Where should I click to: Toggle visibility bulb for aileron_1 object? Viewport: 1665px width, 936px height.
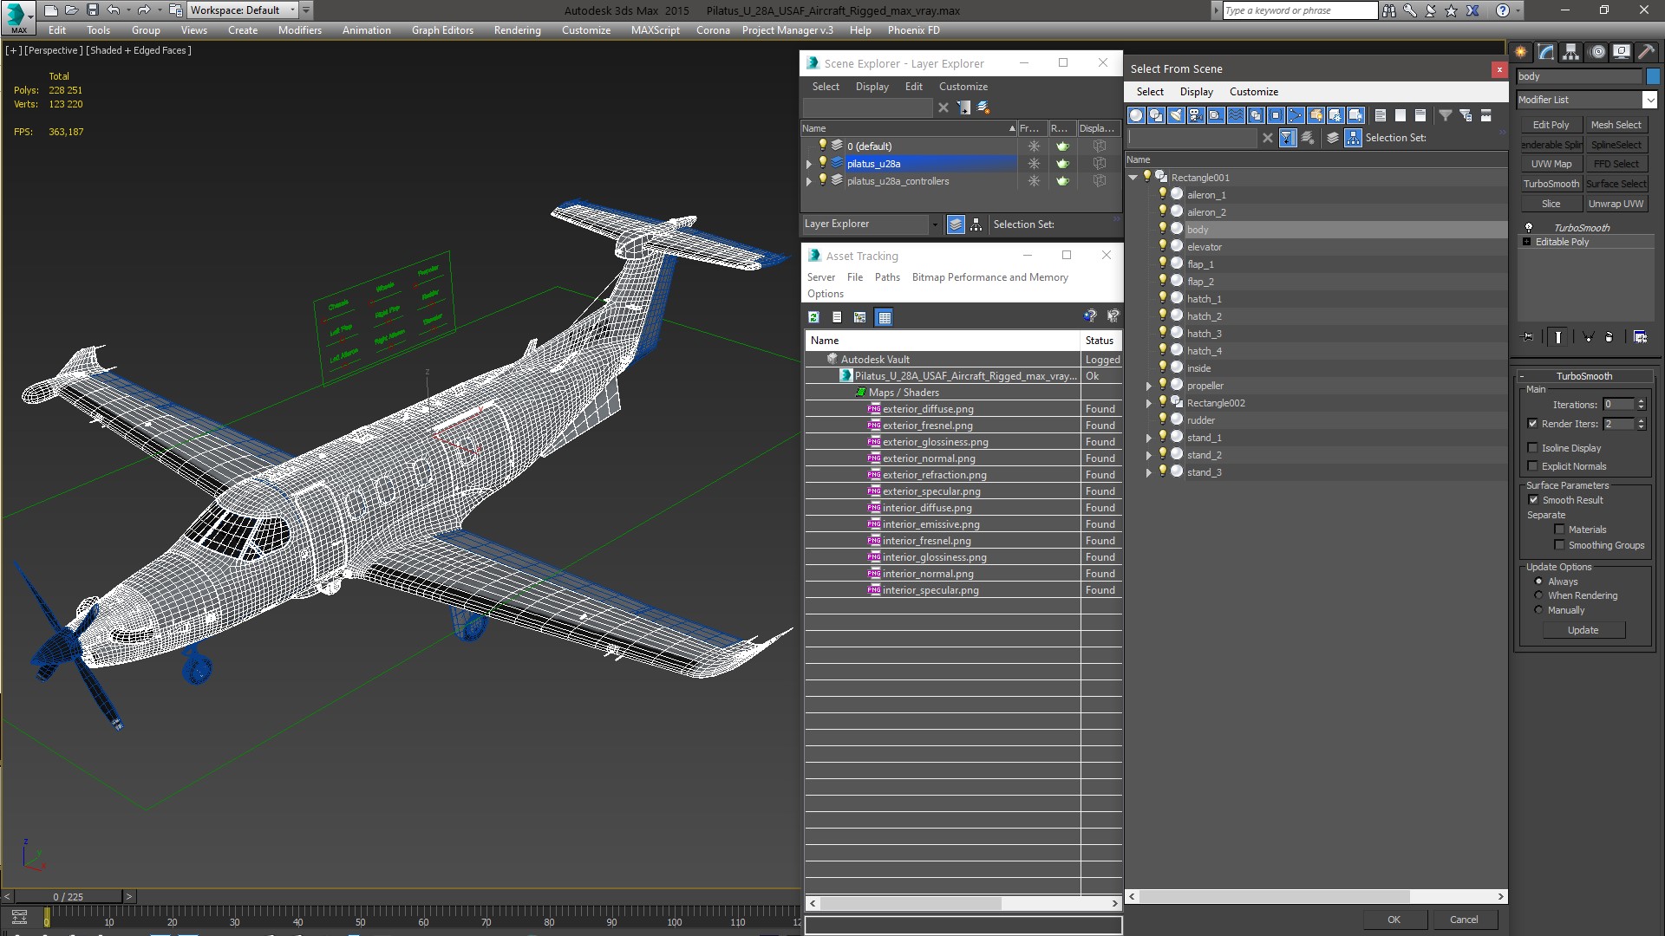click(1163, 194)
